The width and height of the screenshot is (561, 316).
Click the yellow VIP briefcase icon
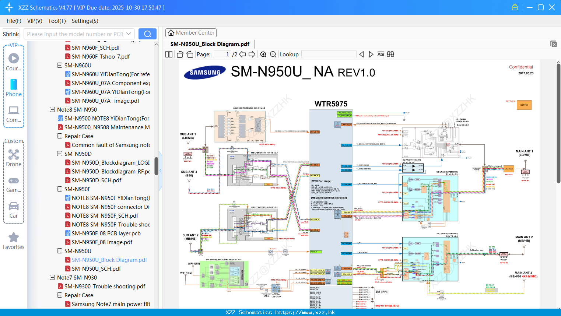(515, 7)
